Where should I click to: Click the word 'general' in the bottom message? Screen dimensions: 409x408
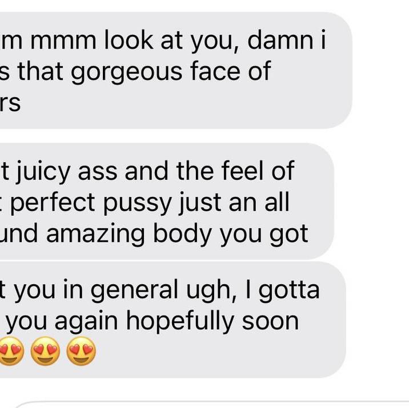[134, 290]
